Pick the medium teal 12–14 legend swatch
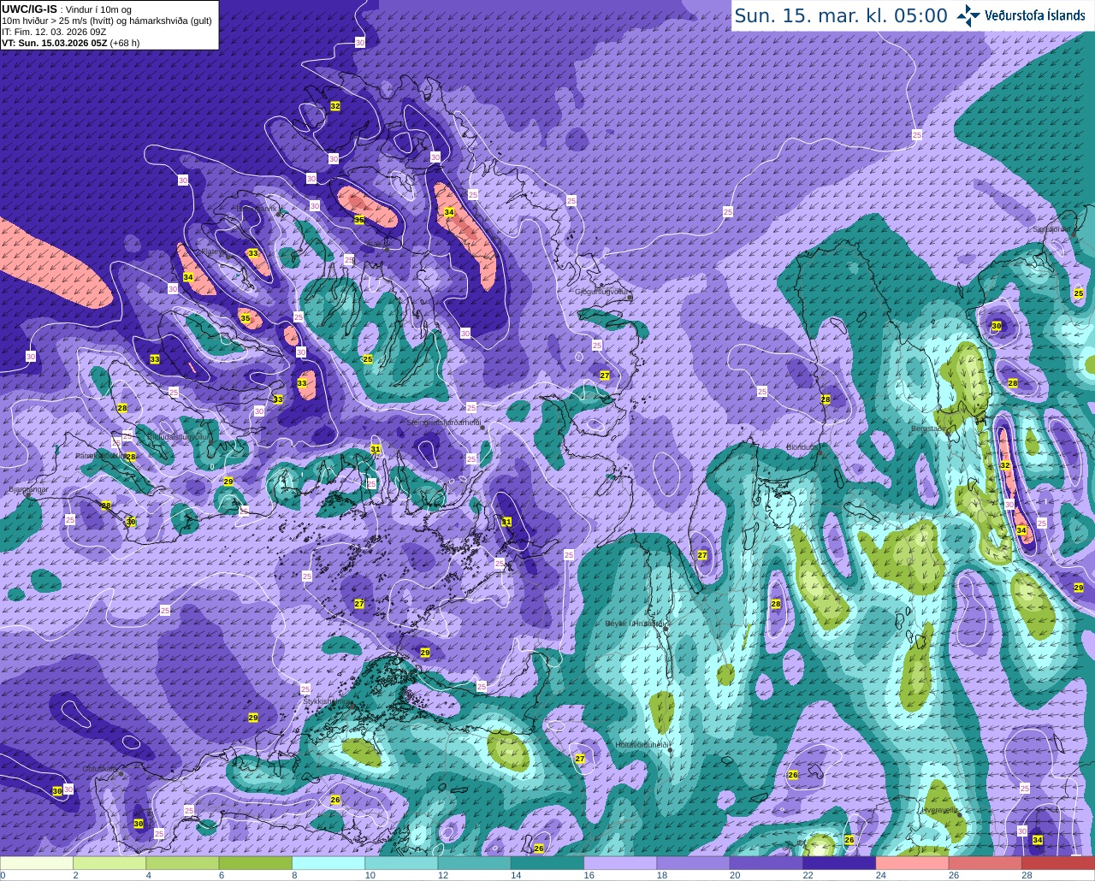This screenshot has width=1095, height=881. point(475,863)
